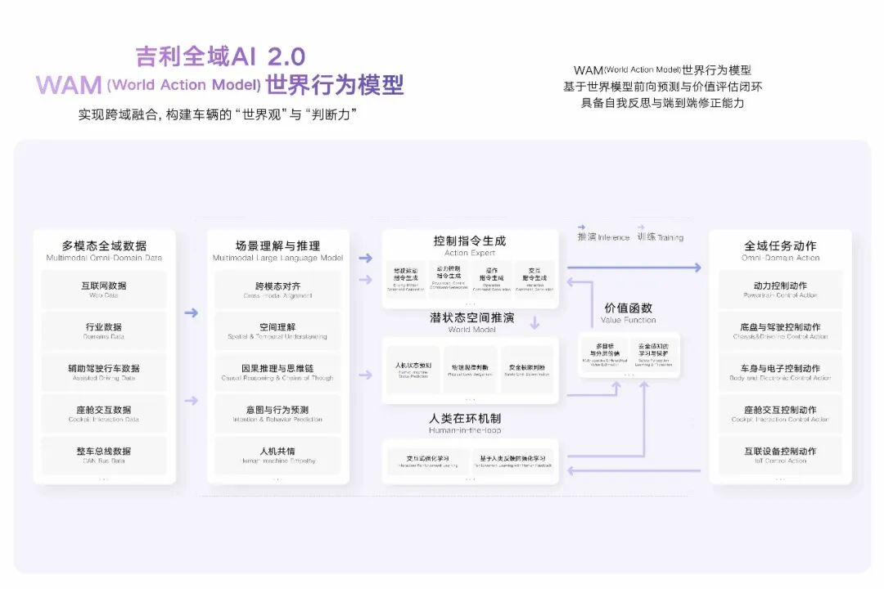Select the "交互式强化学习" card
This screenshot has width=884, height=589.
[x=428, y=461]
